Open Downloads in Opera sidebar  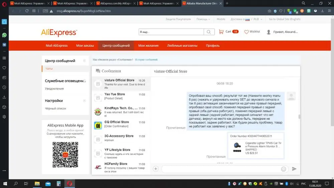(4, 97)
